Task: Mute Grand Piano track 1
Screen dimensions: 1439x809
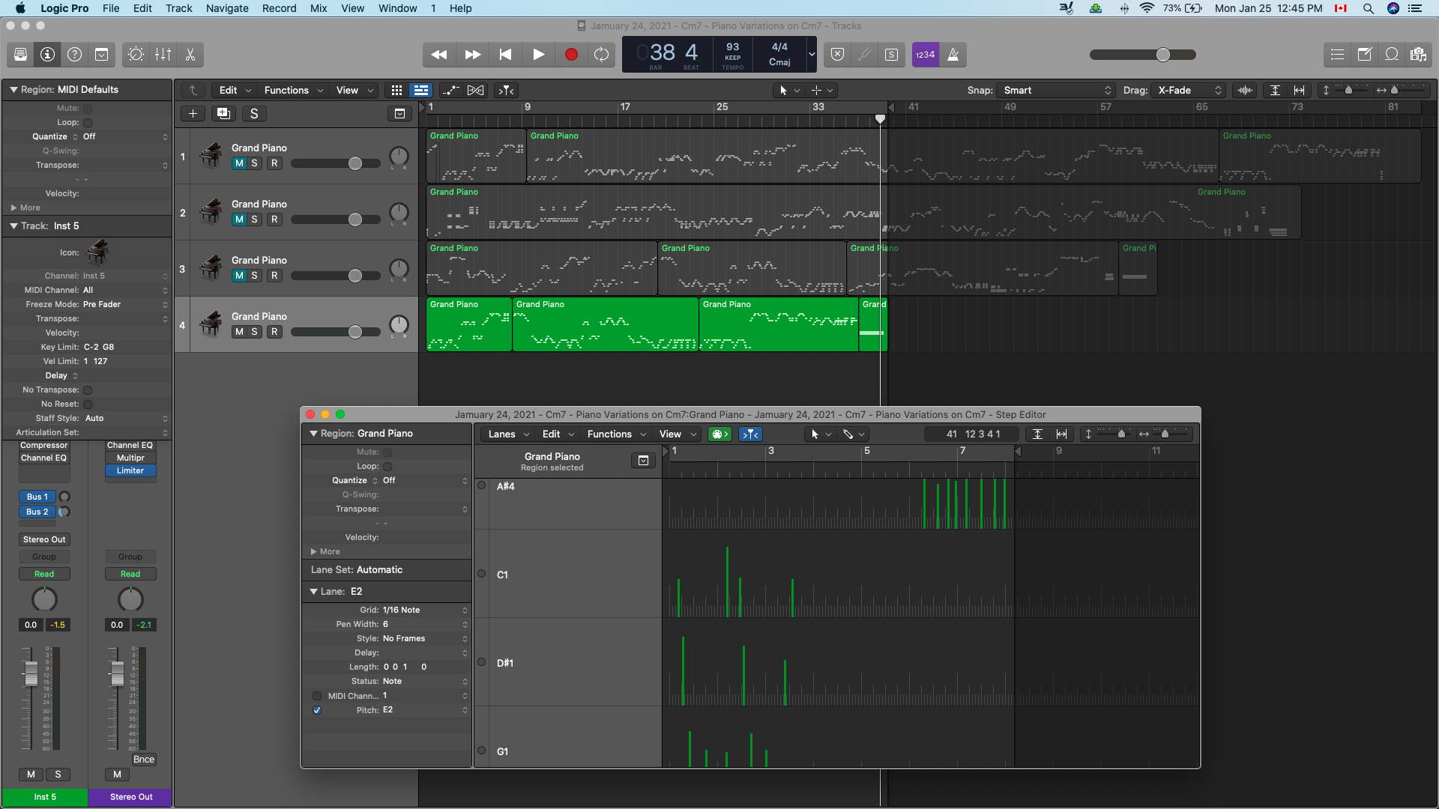Action: coord(239,163)
